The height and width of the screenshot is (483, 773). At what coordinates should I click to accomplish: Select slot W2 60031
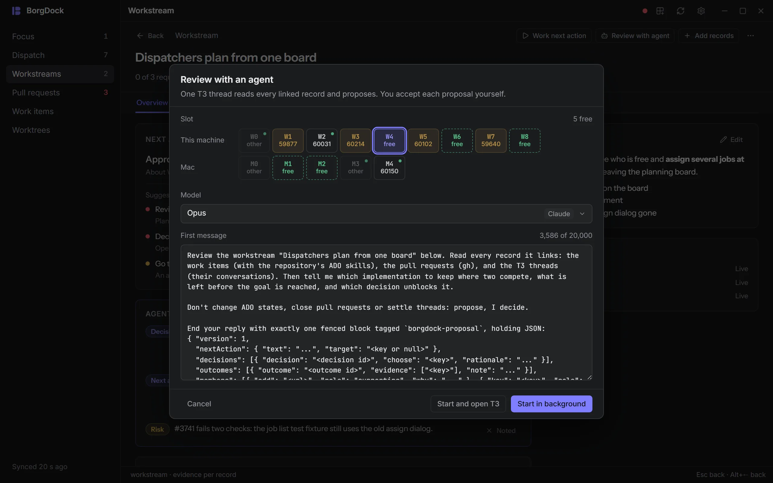[x=322, y=141]
